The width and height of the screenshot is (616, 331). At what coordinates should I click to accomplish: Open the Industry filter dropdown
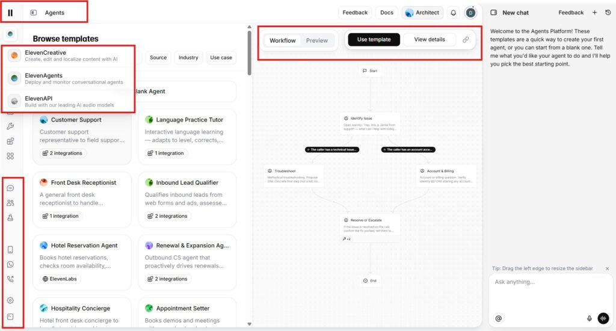188,57
